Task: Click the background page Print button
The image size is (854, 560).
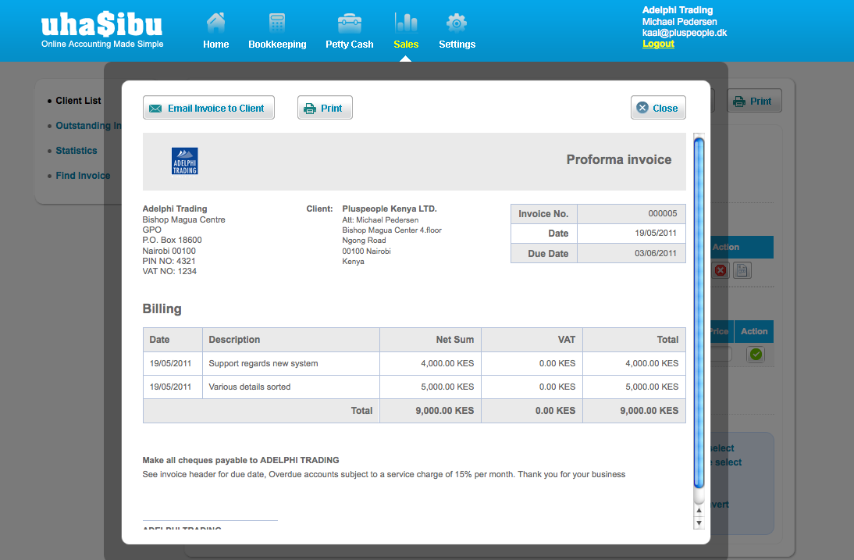Action: click(x=754, y=101)
